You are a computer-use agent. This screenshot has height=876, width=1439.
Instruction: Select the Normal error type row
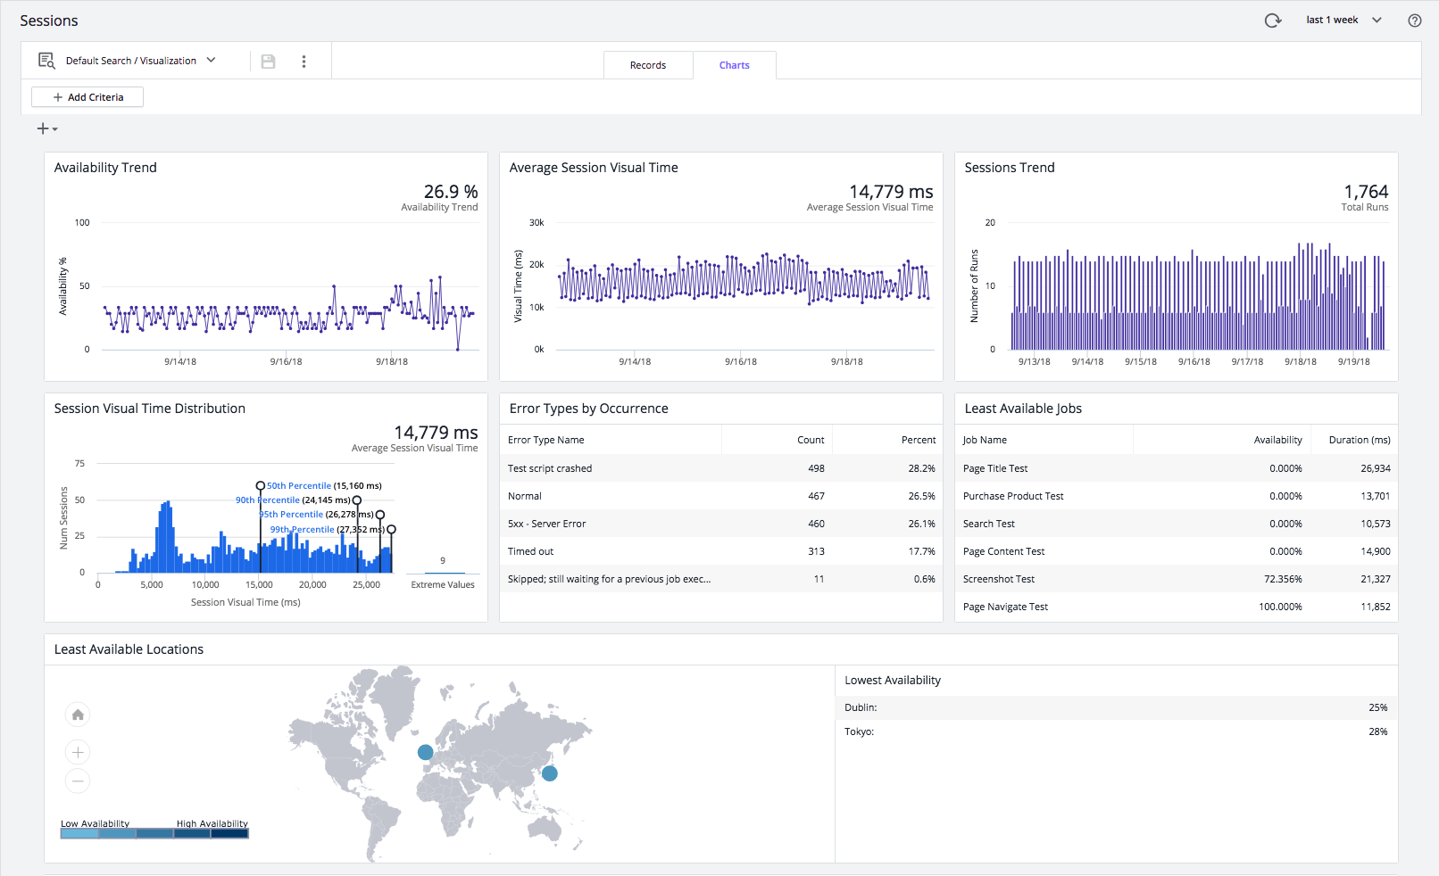tap(721, 496)
